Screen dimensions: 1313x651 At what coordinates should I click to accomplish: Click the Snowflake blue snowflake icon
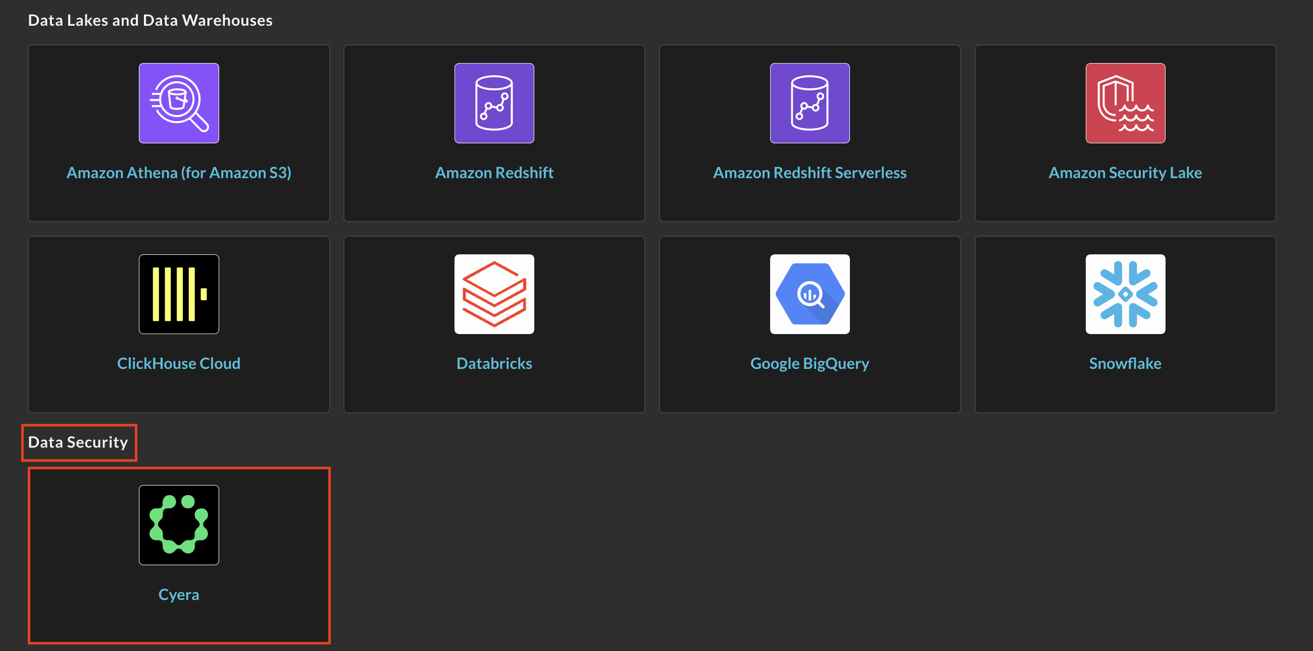1126,294
